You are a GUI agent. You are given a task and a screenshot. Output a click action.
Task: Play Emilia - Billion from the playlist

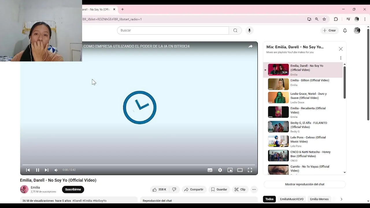tap(303, 84)
